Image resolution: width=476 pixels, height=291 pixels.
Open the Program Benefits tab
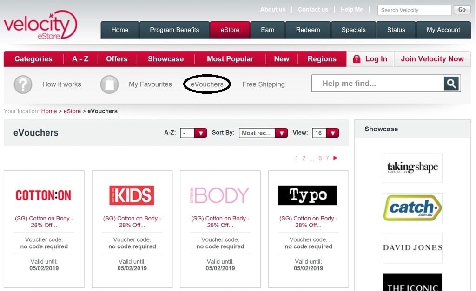[x=175, y=30]
